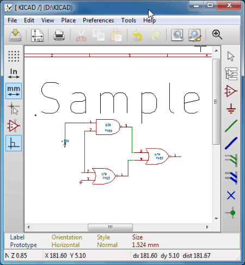Viewport: 245px width, 265px height.
Task: Maximize the KICAD window
Action: (210, 5)
